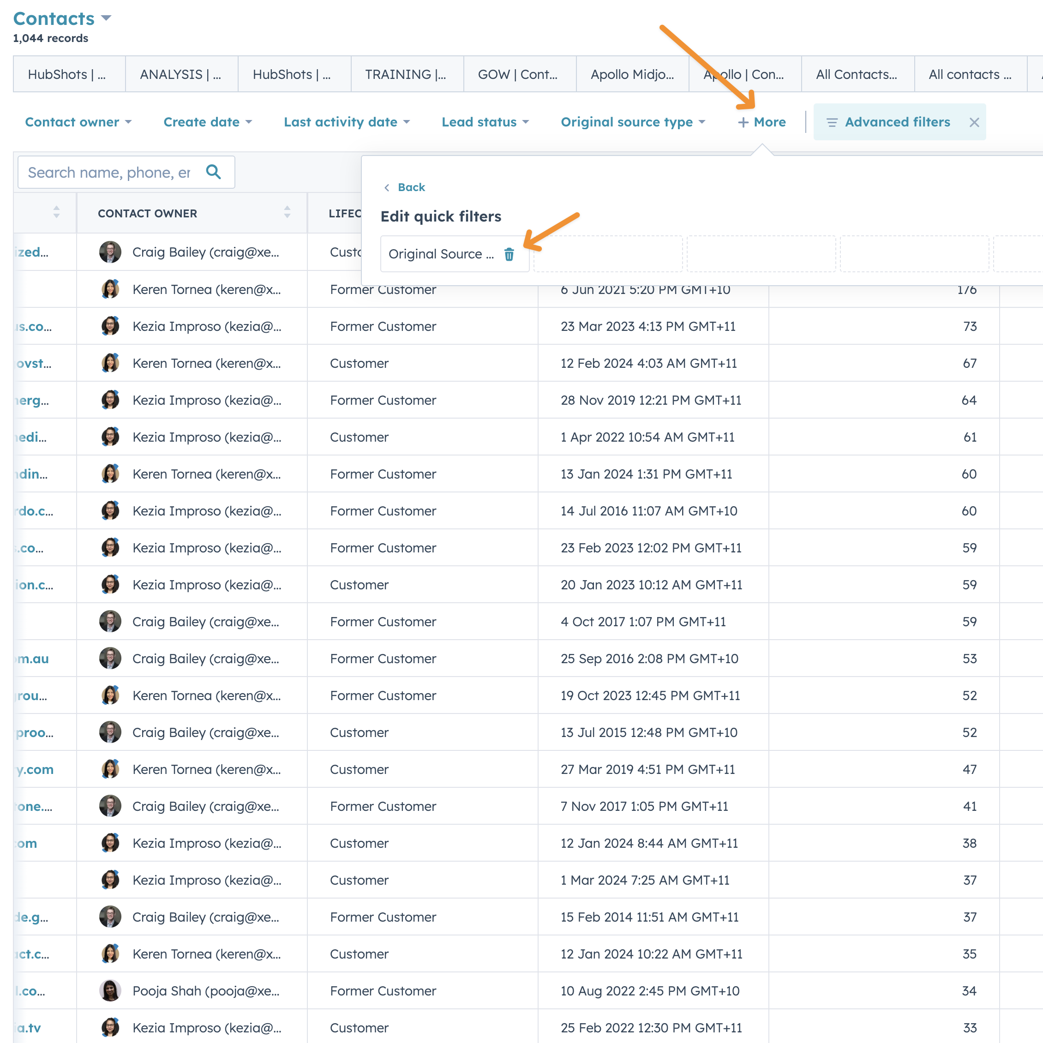Screen dimensions: 1043x1043
Task: Switch to the Apollo Midjo... view tab
Action: (632, 74)
